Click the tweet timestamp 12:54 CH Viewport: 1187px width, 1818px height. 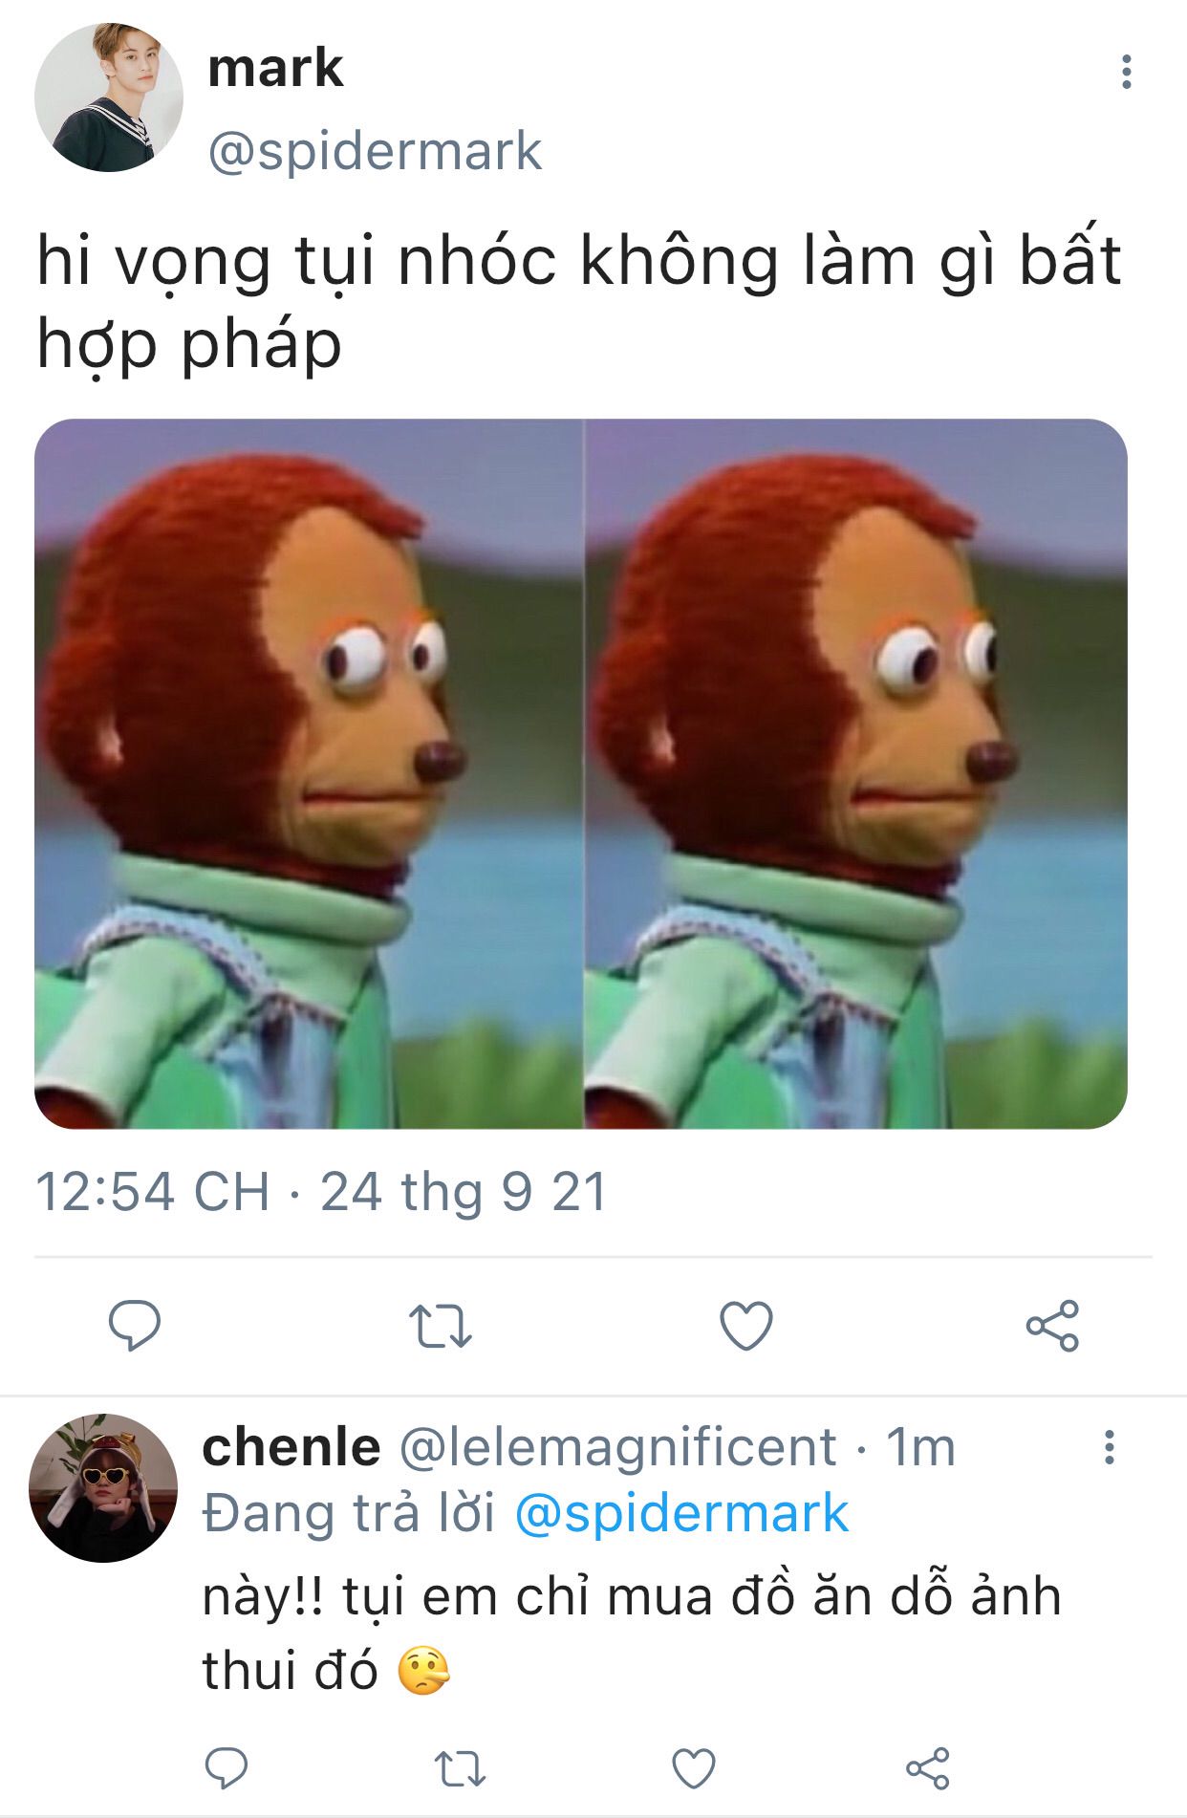tap(153, 1192)
